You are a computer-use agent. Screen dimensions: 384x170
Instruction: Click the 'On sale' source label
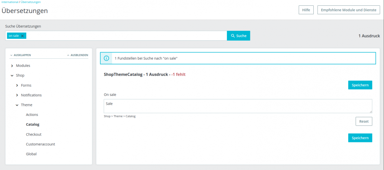pos(110,94)
